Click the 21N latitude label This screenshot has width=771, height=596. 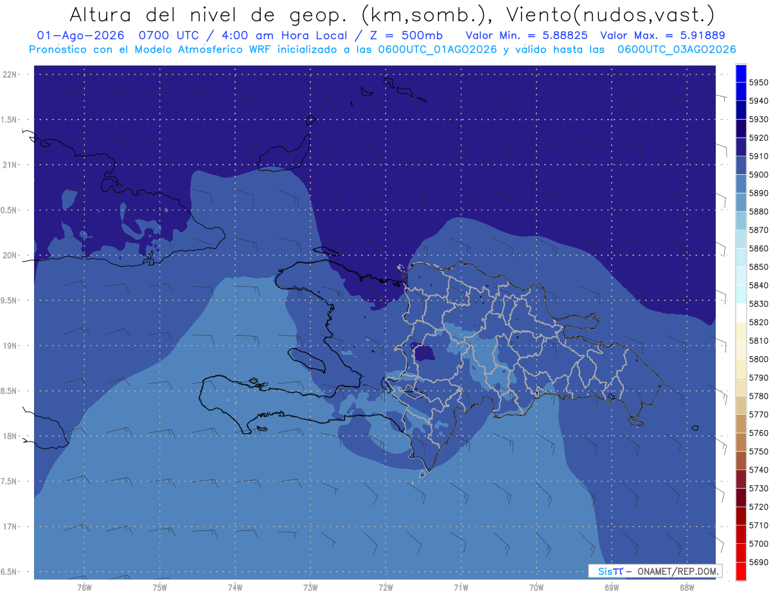(x=10, y=165)
